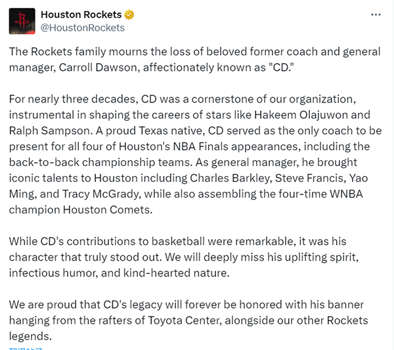Click the paragraph starting "For nearly three decades"
The width and height of the screenshot is (394, 350).
(195, 154)
